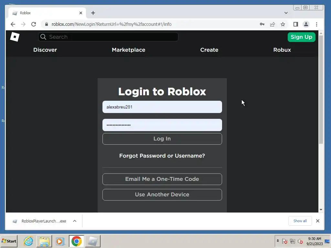Click the Roblox logo home icon
This screenshot has width=331, height=248.
(15, 37)
